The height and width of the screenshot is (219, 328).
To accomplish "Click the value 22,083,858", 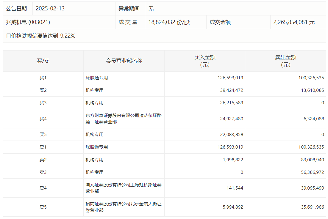I will tap(232, 135).
